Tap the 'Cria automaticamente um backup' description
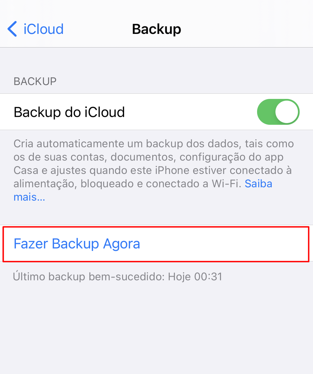Image resolution: width=313 pixels, height=374 pixels. pyautogui.click(x=153, y=170)
